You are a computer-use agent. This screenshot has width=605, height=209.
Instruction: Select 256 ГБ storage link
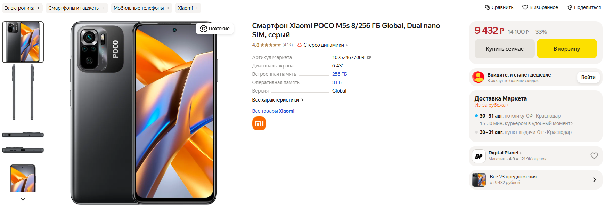pos(340,74)
